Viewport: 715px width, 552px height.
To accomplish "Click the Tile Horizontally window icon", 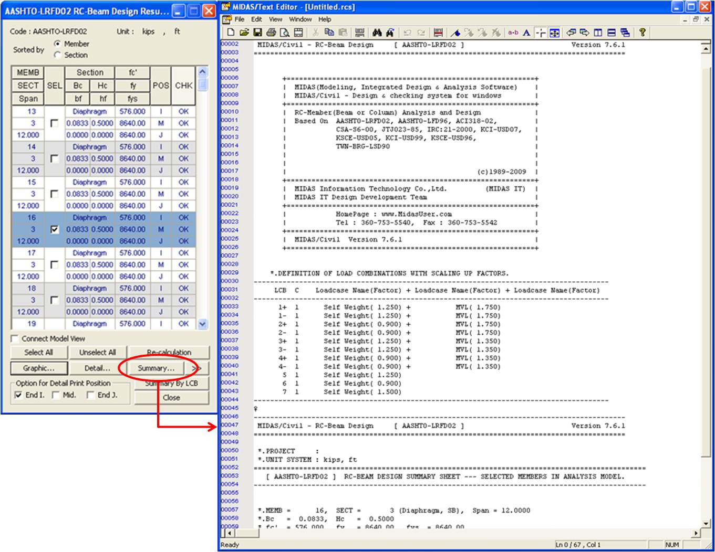I will (612, 33).
